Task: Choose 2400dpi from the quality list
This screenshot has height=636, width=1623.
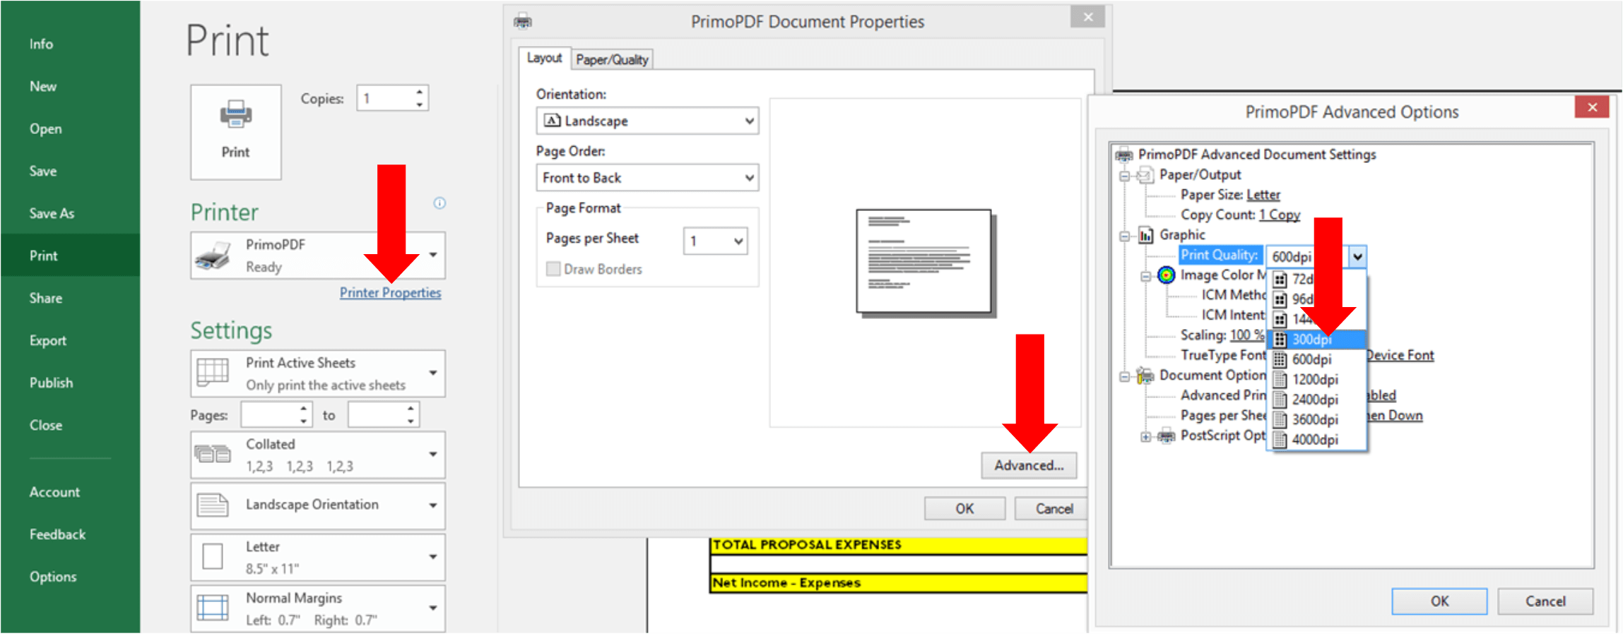Action: click(x=1318, y=400)
